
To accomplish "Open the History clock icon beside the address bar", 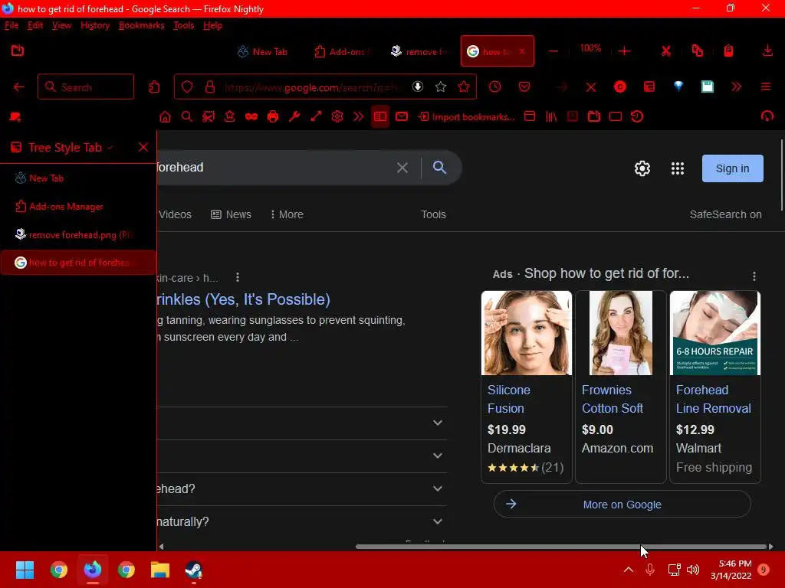I will pyautogui.click(x=494, y=87).
